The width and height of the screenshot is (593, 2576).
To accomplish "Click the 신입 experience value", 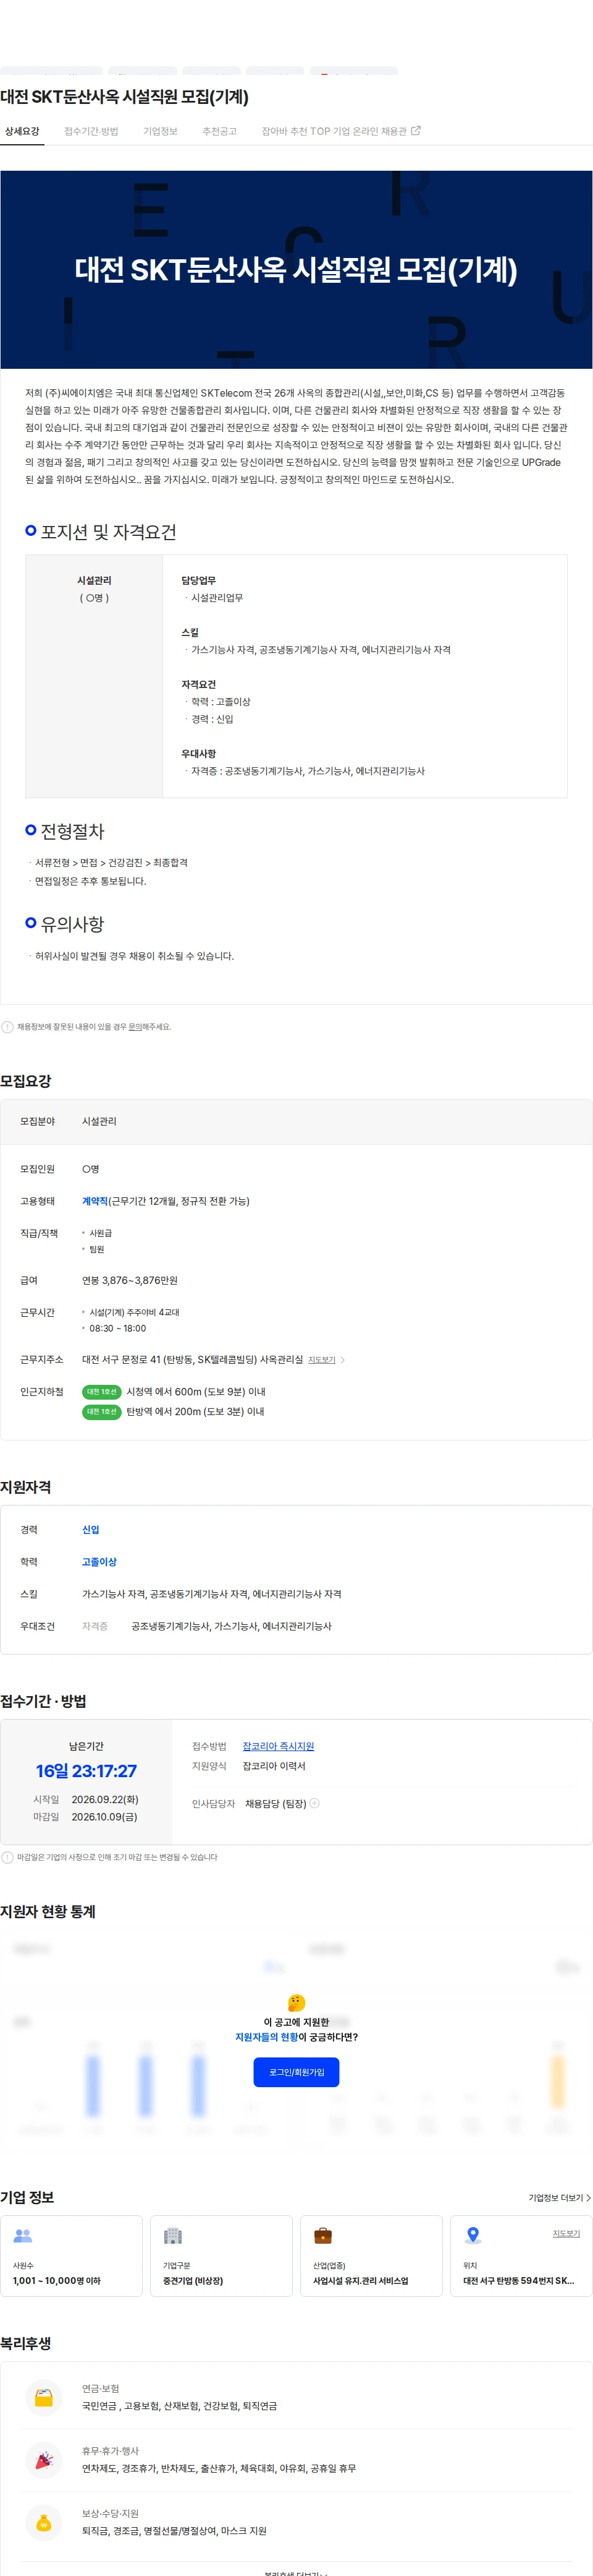I will click(91, 1530).
